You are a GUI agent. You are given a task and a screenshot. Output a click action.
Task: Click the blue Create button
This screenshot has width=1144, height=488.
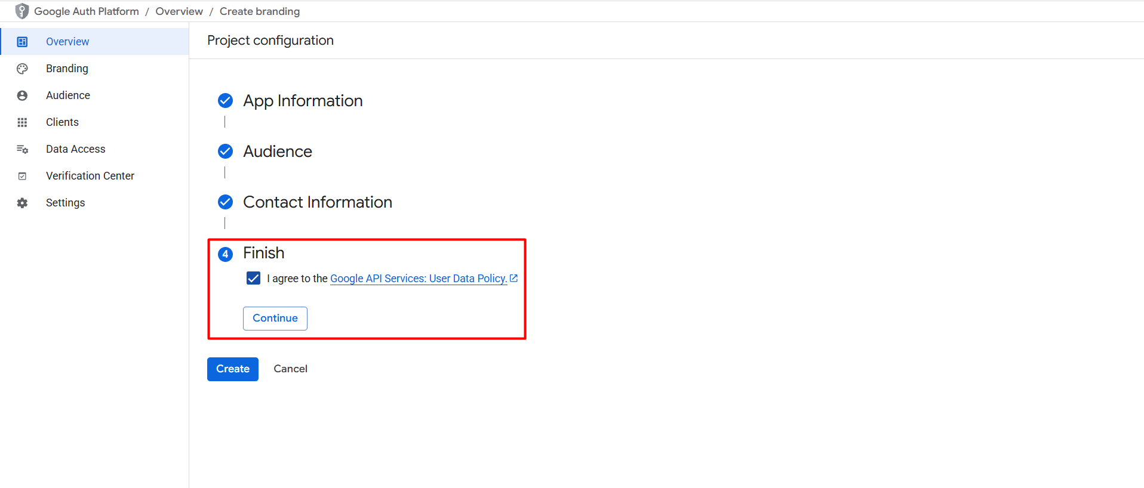233,369
